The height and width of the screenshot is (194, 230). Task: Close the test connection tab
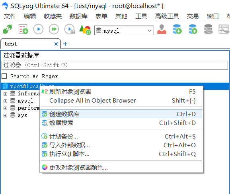coord(56,44)
